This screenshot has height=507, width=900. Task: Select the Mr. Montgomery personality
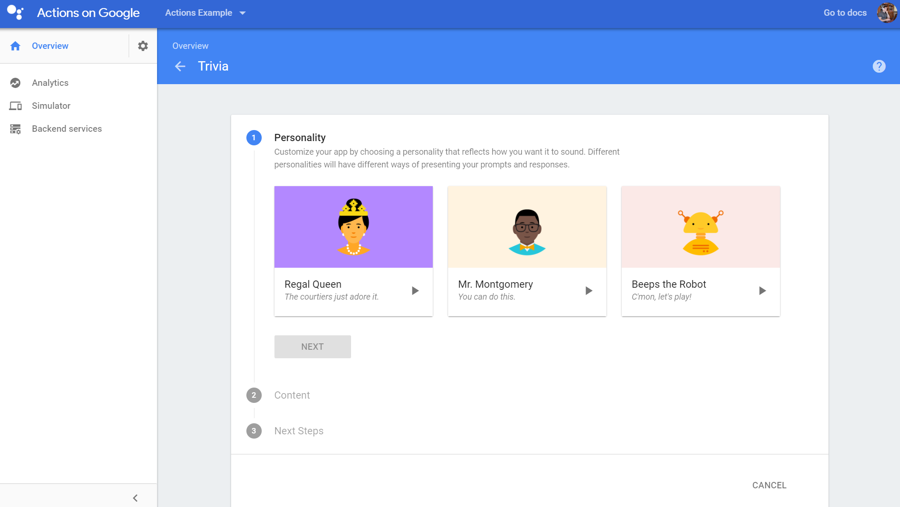click(527, 251)
